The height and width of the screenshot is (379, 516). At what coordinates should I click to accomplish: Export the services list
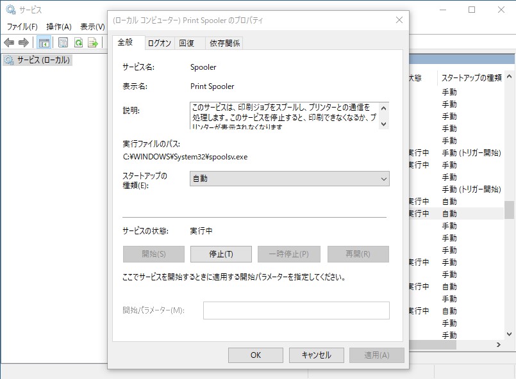click(94, 42)
